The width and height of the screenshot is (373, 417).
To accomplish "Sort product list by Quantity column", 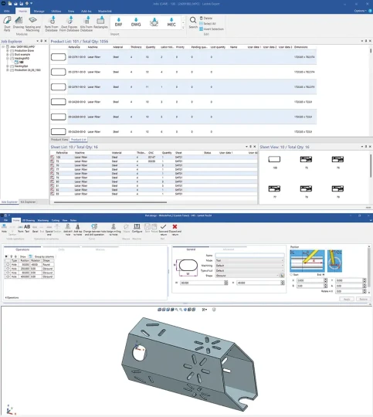I will point(151,47).
